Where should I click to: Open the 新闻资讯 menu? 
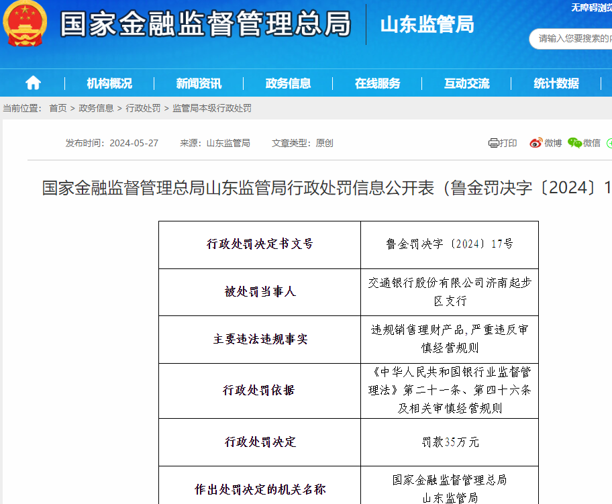199,83
